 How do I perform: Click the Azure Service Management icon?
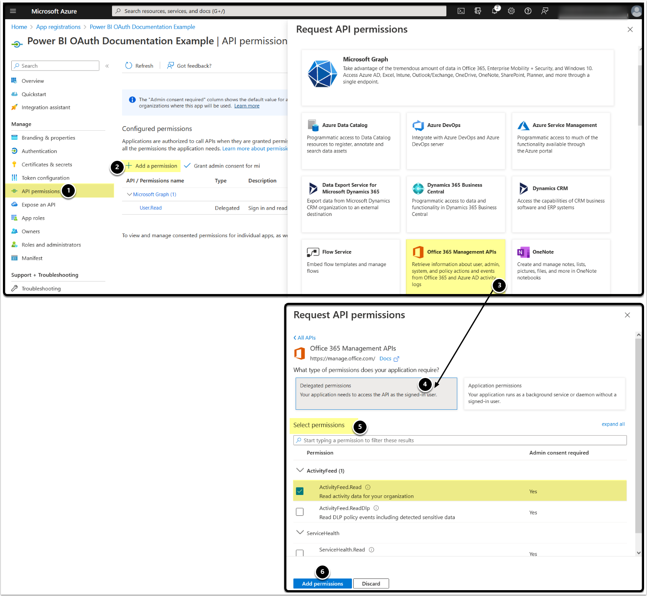(523, 125)
